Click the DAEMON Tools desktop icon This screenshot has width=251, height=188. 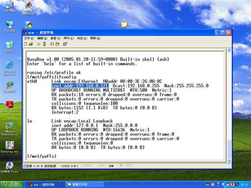click(x=10, y=167)
